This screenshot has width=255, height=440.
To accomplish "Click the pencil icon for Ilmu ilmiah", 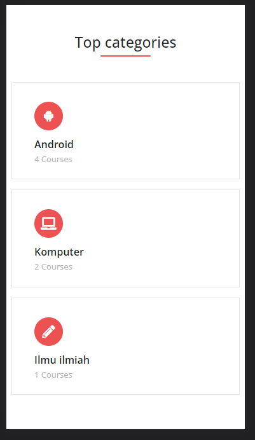I will pos(48,331).
